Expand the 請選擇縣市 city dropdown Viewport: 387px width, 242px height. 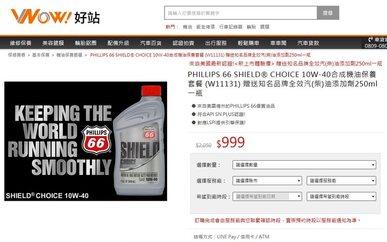(267, 181)
